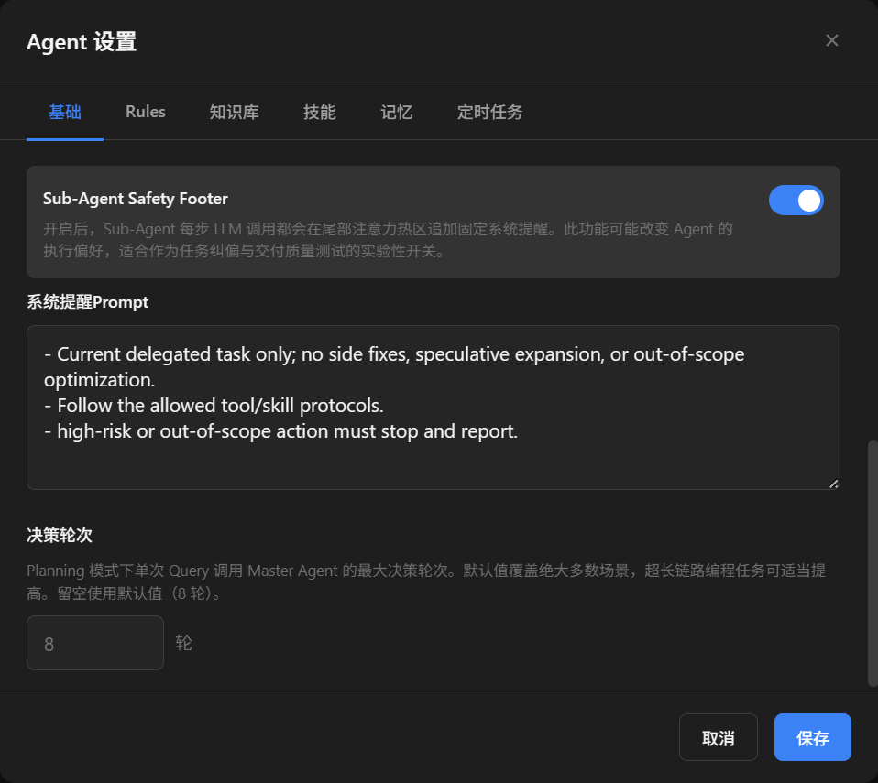The height and width of the screenshot is (783, 878).
Task: Switch to the 基础 tab
Action: click(65, 112)
